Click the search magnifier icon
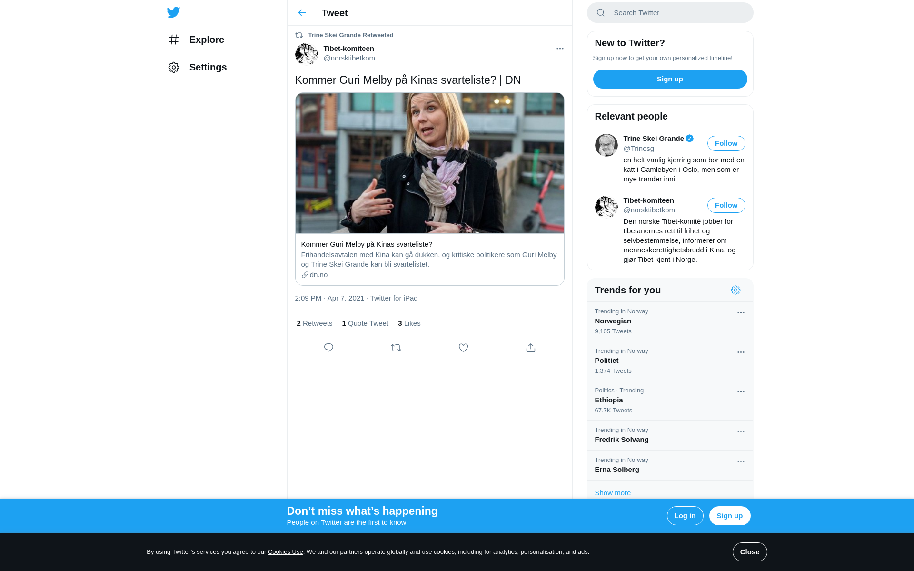Image resolution: width=914 pixels, height=571 pixels. [601, 13]
